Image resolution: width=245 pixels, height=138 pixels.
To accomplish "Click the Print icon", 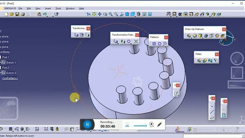I will tap(23, 14).
